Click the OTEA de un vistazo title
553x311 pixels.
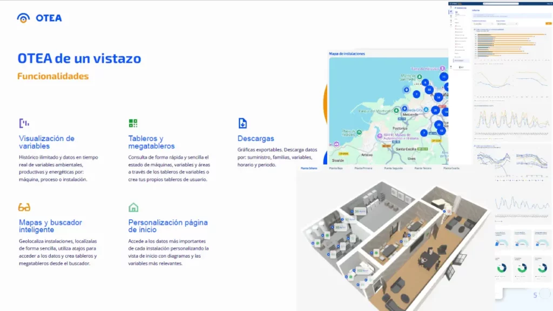coord(79,58)
